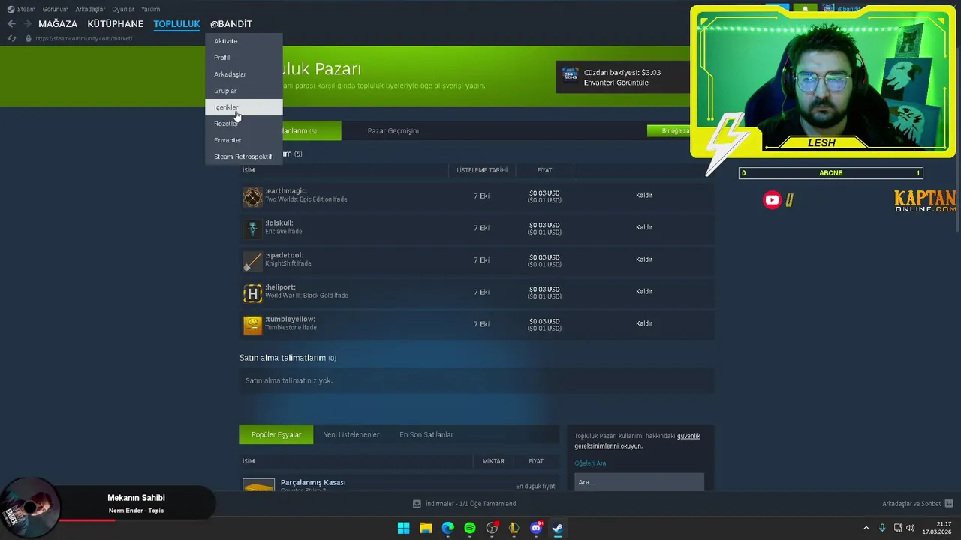Viewport: 961px width, 540px height.
Task: Choose Gruplar from the dropdown menu
Action: pyautogui.click(x=244, y=91)
